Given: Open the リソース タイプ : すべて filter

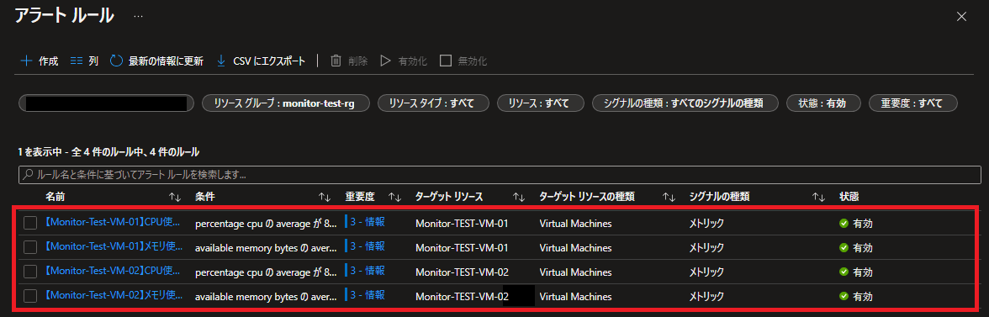Looking at the screenshot, I should pyautogui.click(x=433, y=103).
